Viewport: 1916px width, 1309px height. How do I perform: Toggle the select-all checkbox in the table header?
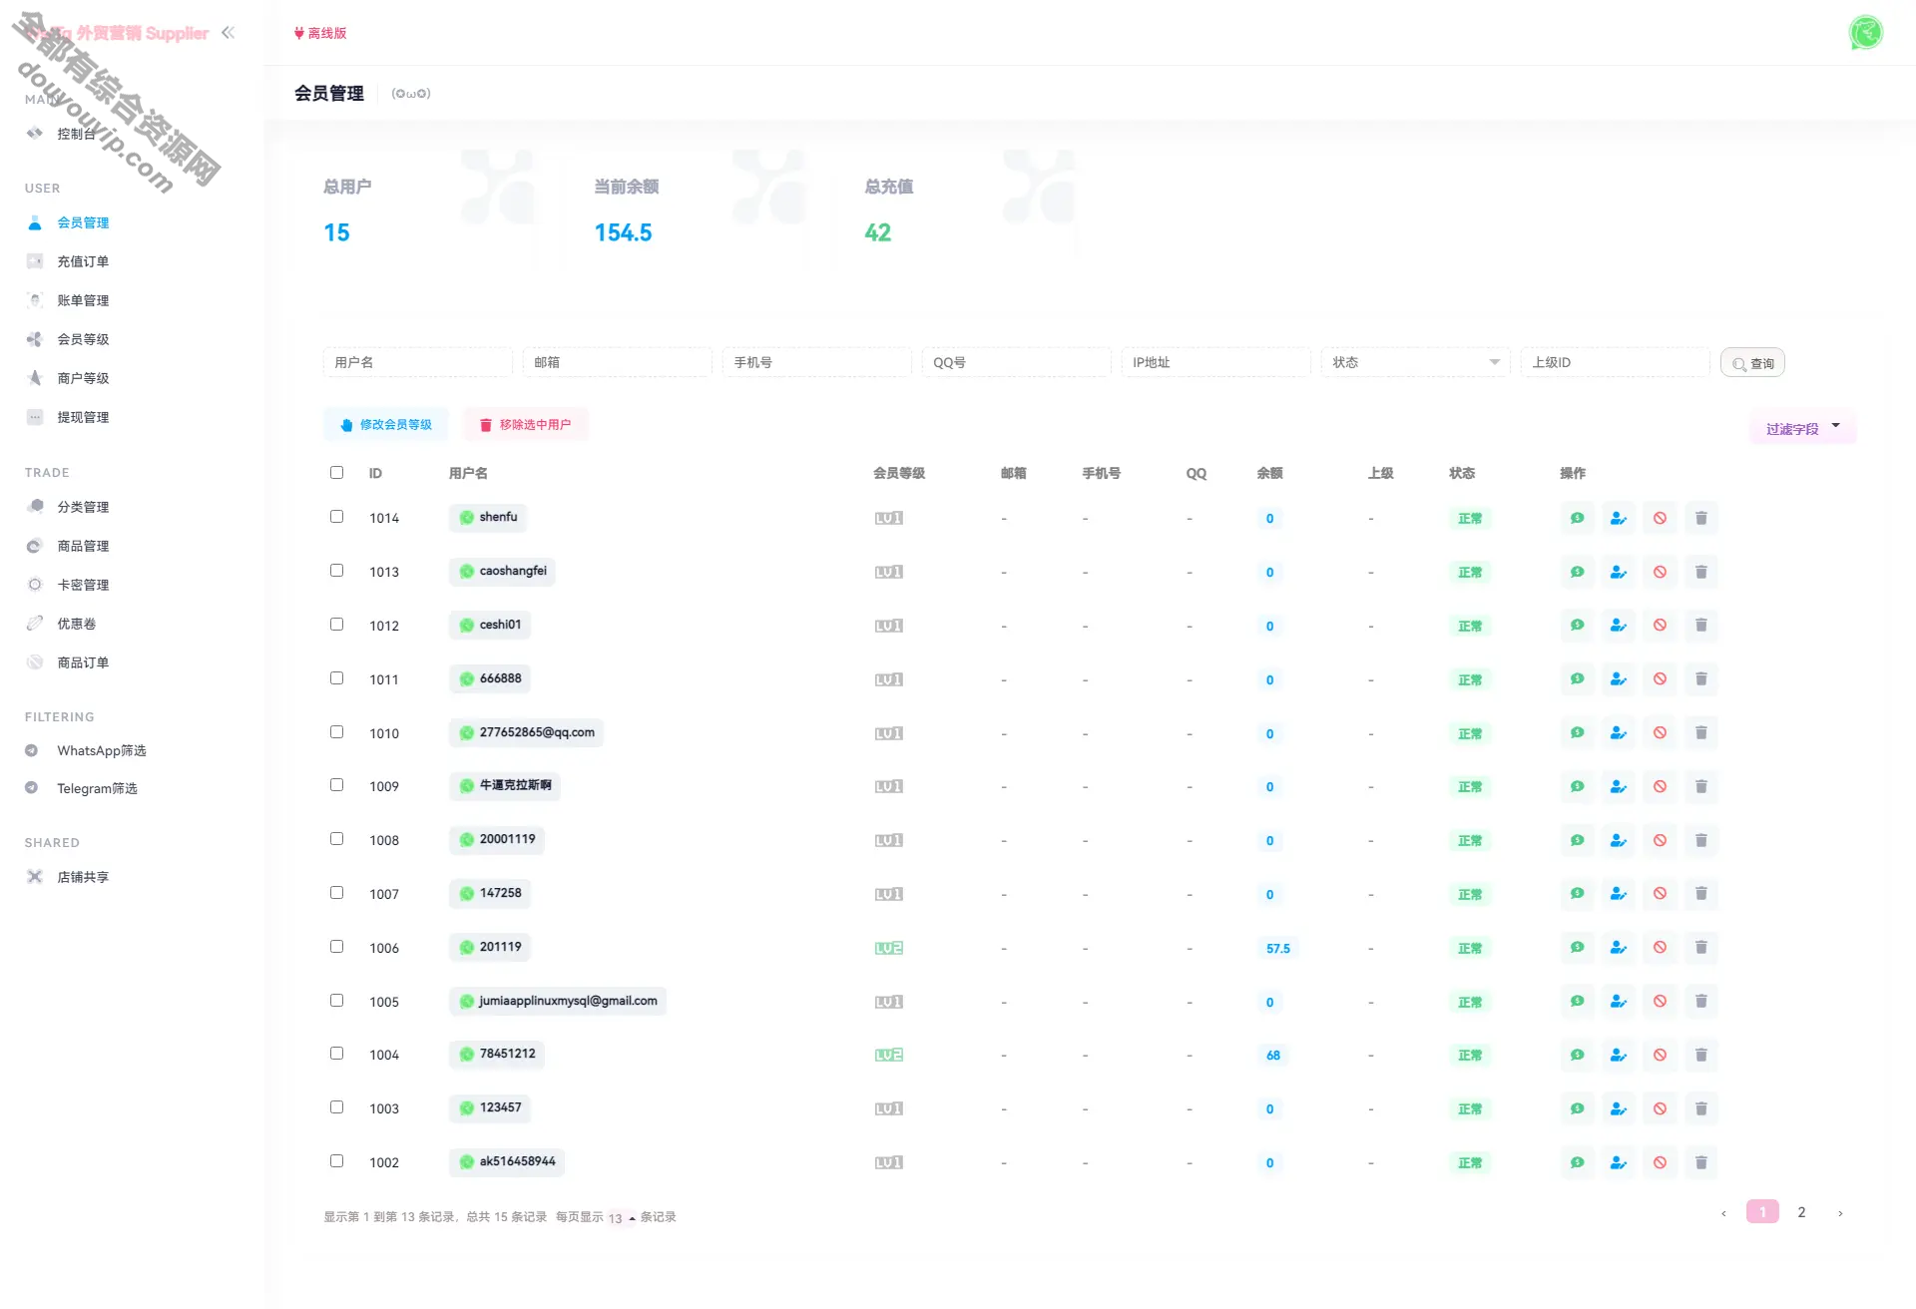[x=337, y=473]
